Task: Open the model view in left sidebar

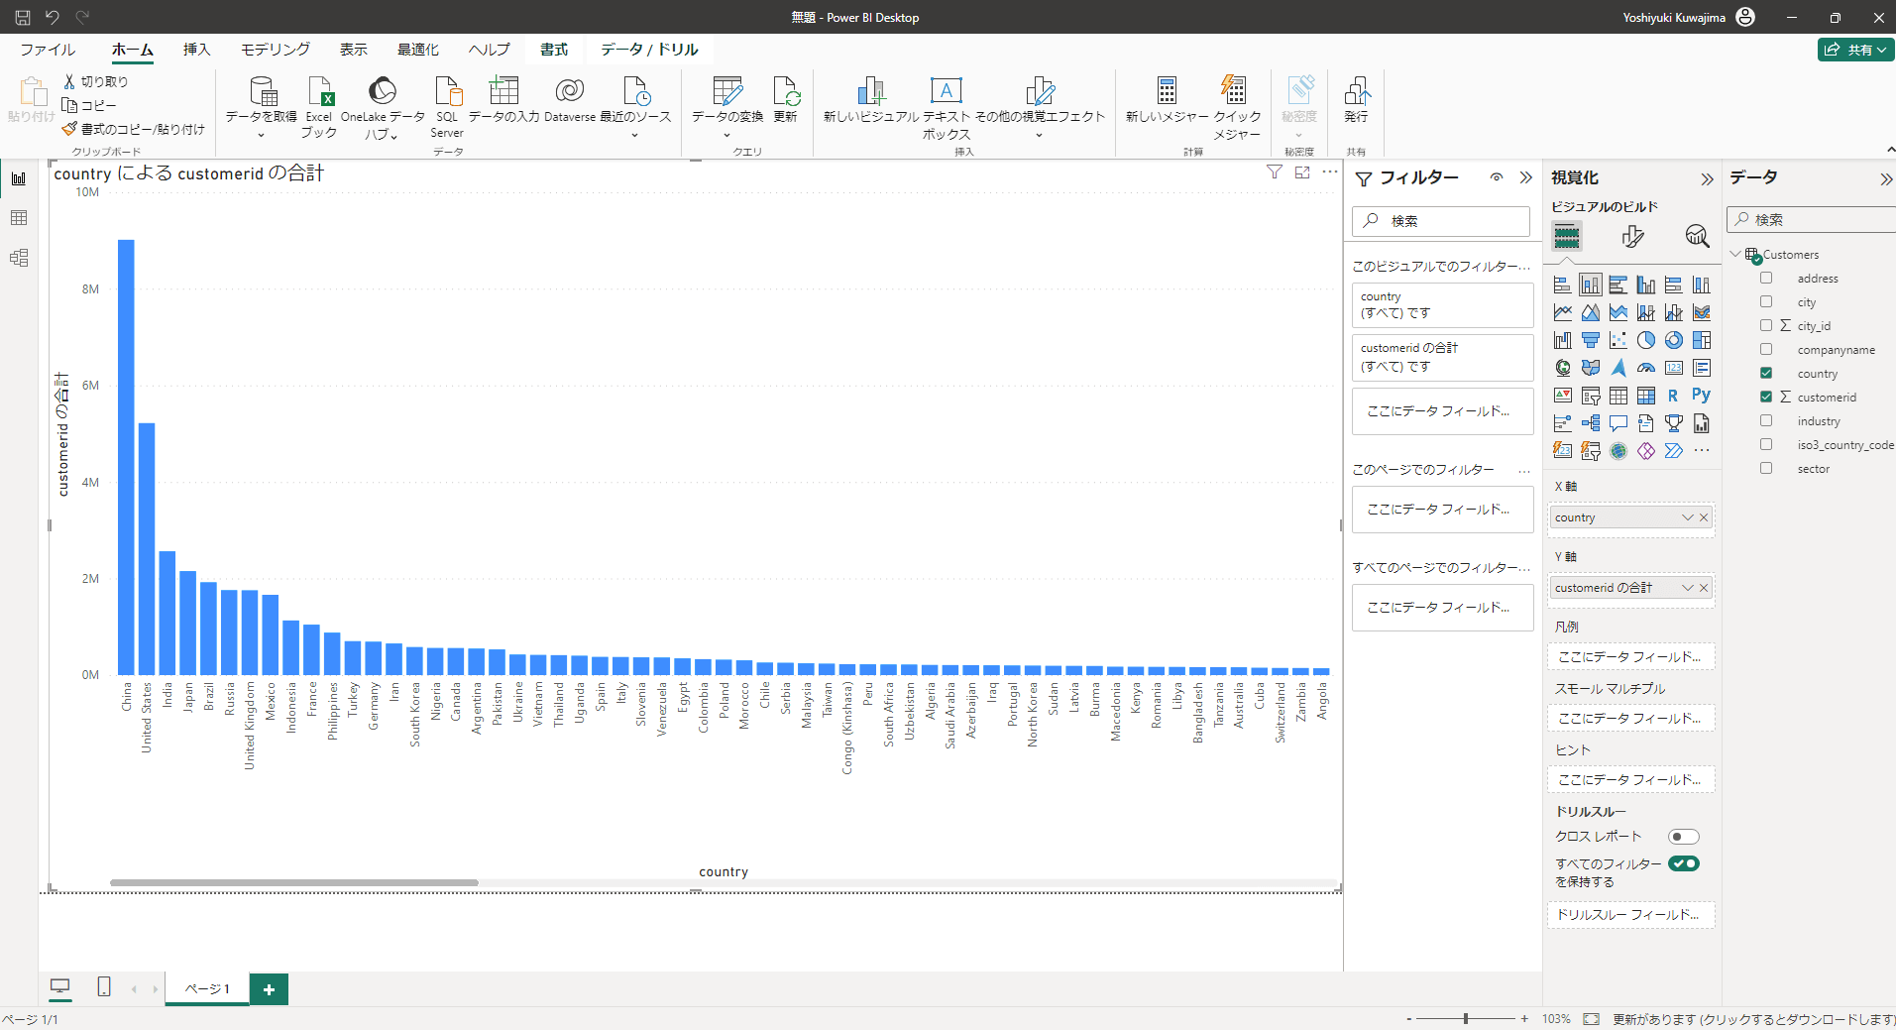Action: (19, 258)
